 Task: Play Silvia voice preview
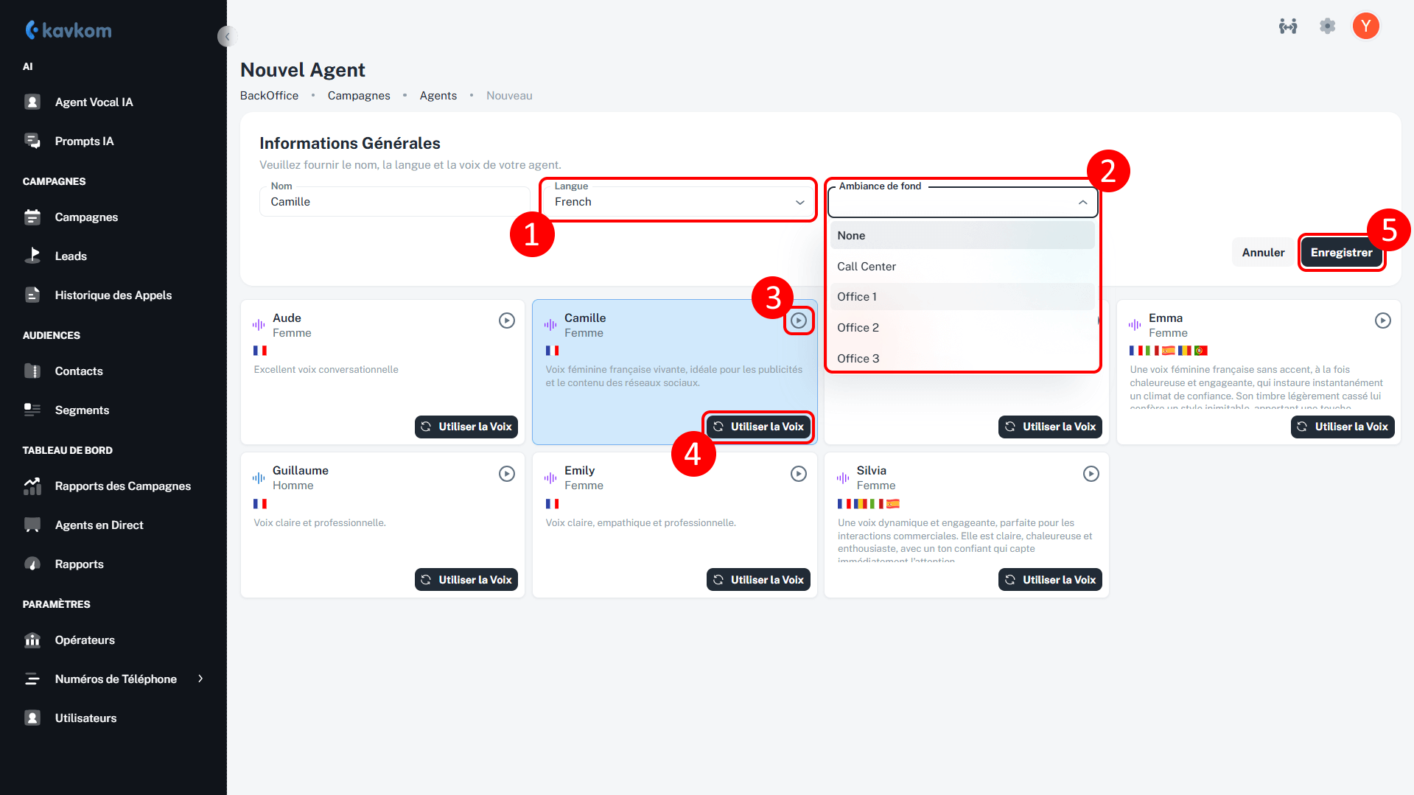point(1091,474)
